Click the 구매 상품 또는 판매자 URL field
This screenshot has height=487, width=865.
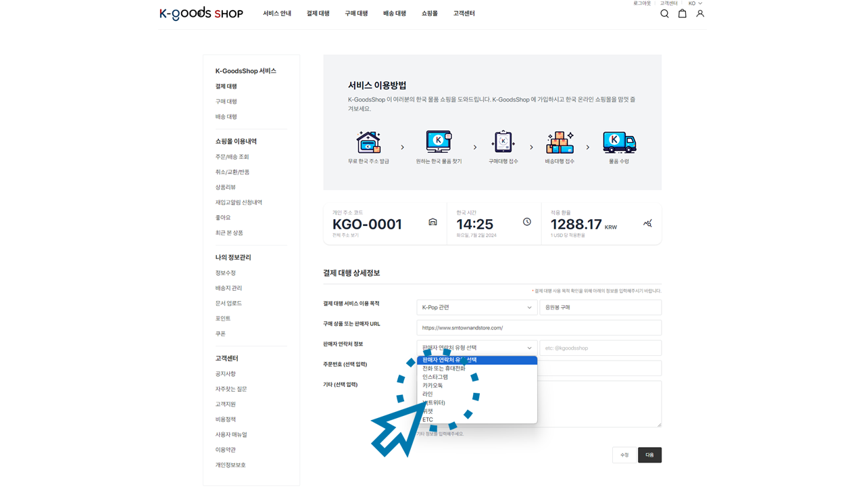(x=539, y=328)
